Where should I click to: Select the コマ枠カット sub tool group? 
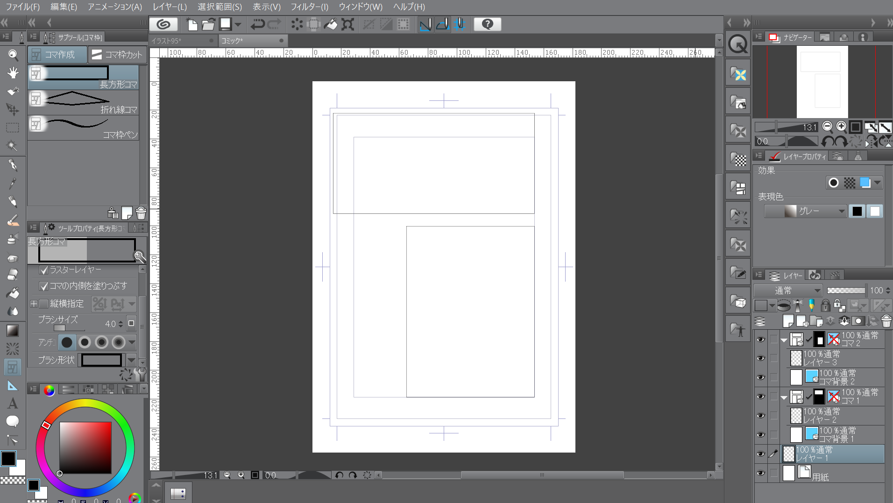[117, 55]
